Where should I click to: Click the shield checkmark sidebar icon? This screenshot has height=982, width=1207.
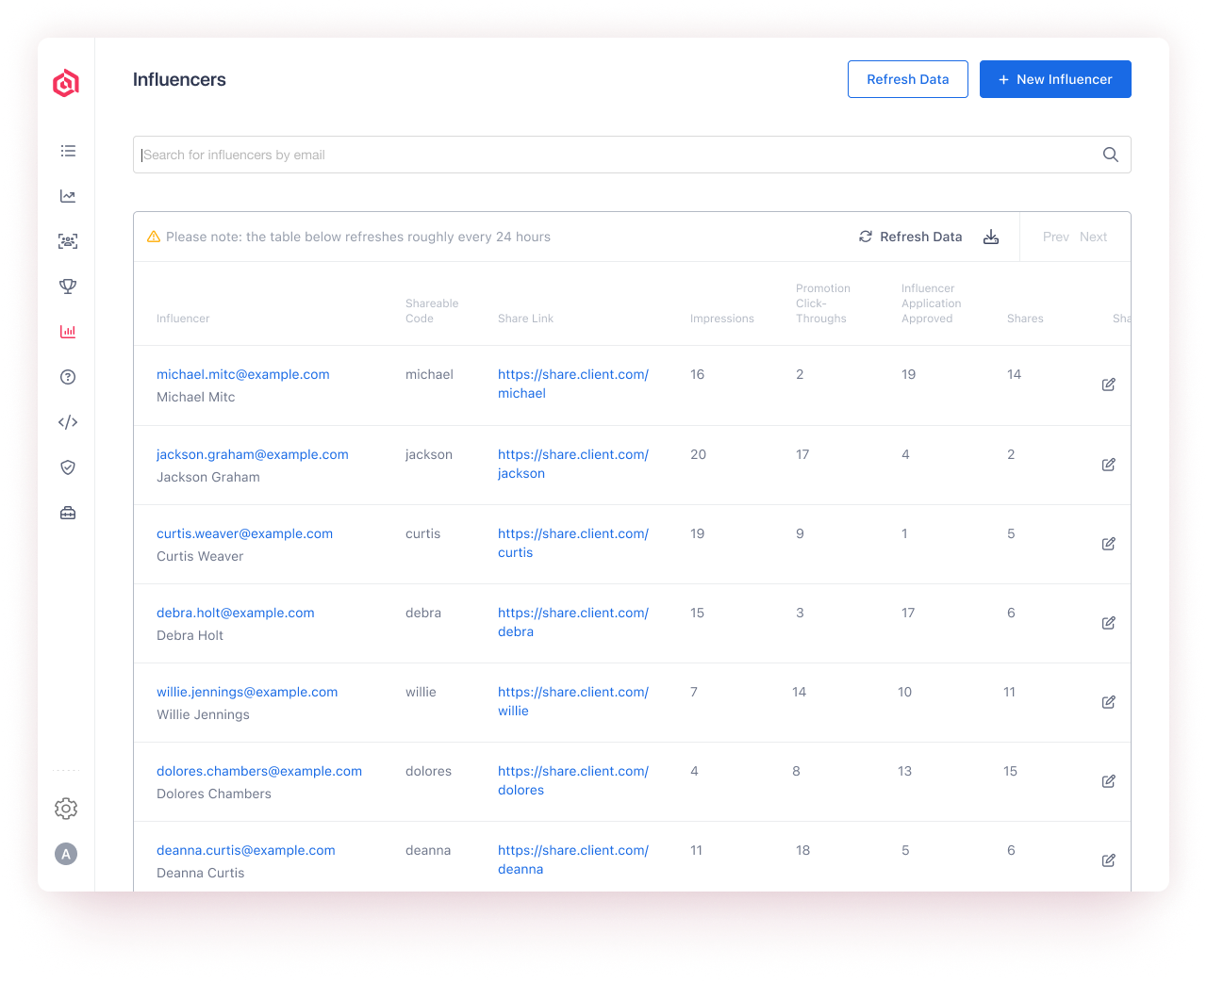tap(68, 467)
